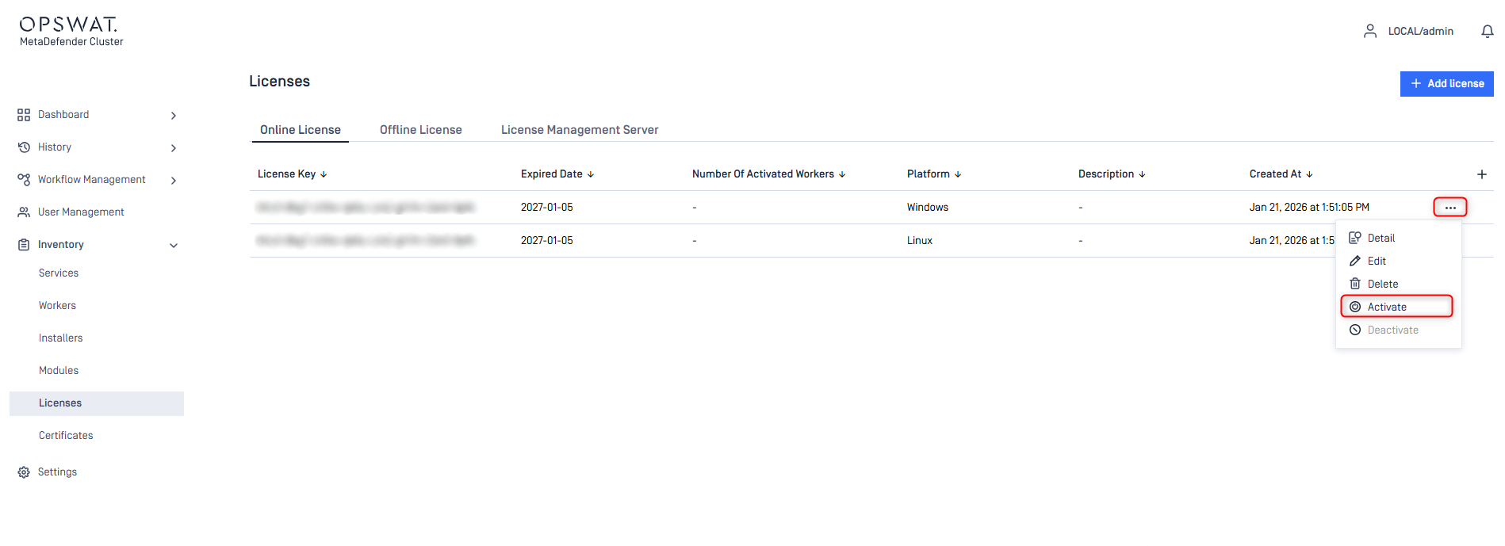The image size is (1505, 546).
Task: Sort table by Expired Date
Action: click(590, 174)
